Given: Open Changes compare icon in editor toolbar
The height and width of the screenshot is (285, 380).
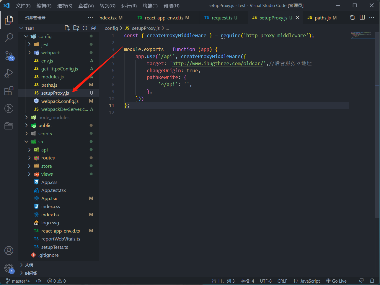Looking at the screenshot, I should (353, 18).
